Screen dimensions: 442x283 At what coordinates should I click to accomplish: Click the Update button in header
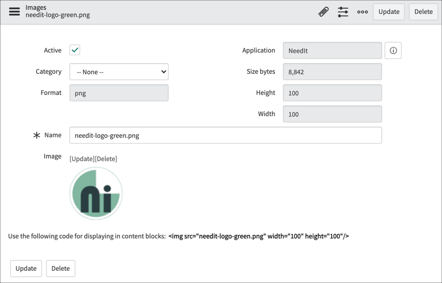[x=388, y=12]
